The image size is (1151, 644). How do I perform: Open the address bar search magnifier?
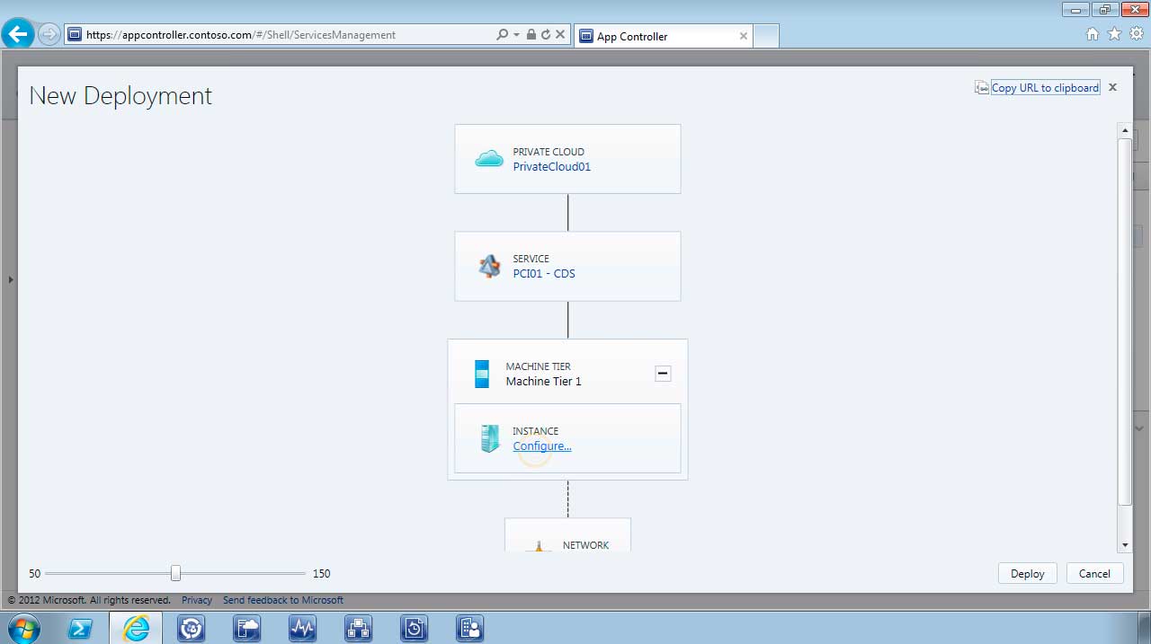[502, 35]
